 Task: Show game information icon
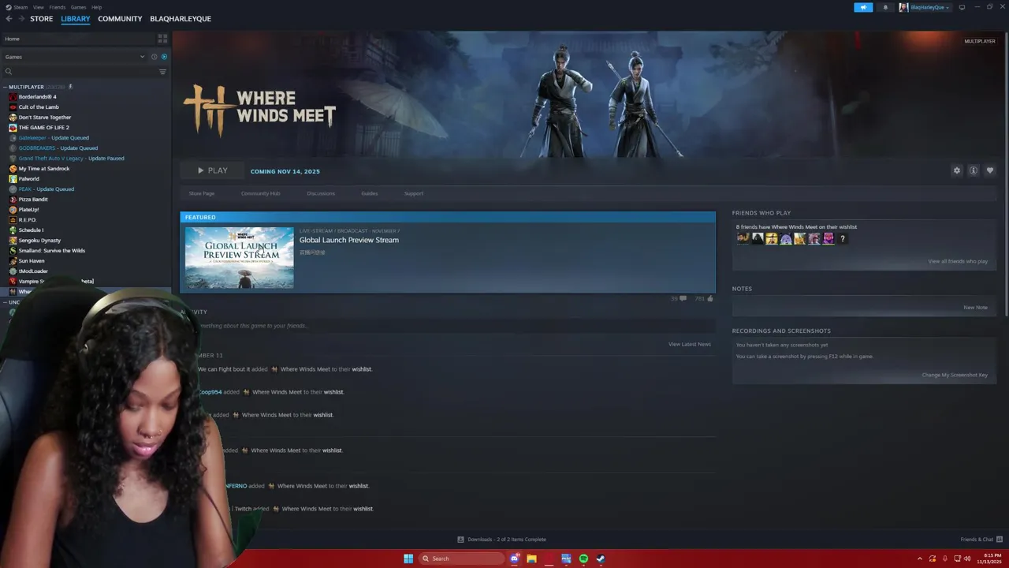974,170
